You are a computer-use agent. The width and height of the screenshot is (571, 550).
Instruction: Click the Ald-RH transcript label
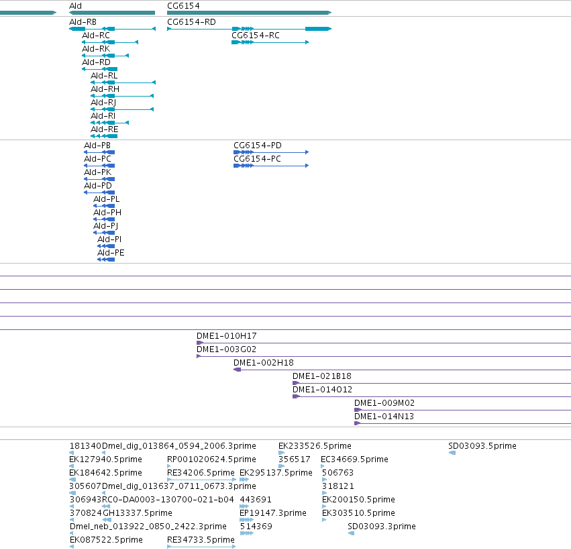click(x=105, y=90)
